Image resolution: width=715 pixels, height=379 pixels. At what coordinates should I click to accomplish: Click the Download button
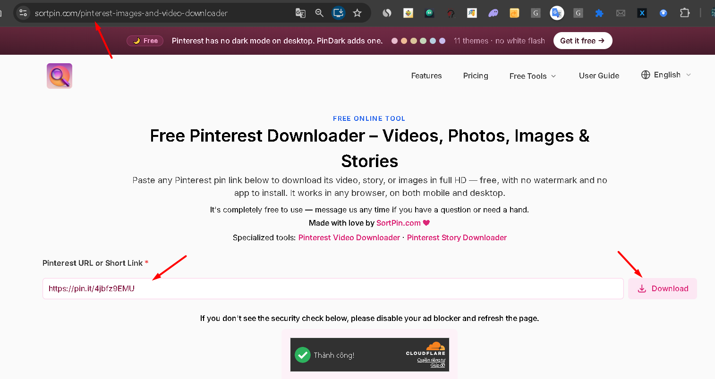click(x=663, y=288)
